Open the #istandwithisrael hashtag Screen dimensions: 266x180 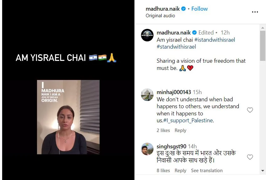pyautogui.click(x=215, y=40)
